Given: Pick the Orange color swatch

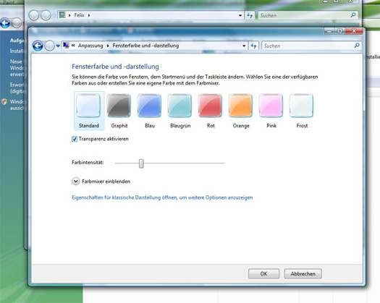Looking at the screenshot, I should (x=240, y=111).
